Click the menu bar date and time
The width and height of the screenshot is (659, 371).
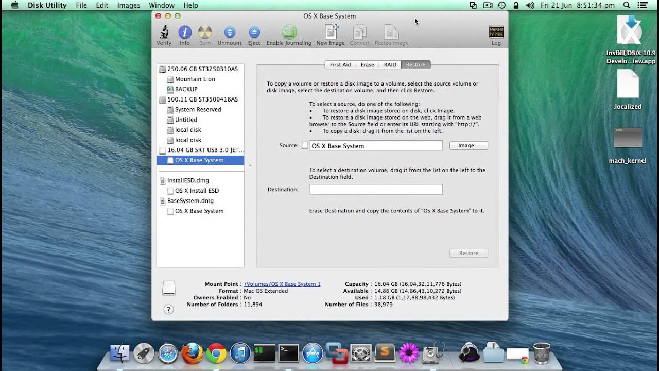click(x=578, y=5)
